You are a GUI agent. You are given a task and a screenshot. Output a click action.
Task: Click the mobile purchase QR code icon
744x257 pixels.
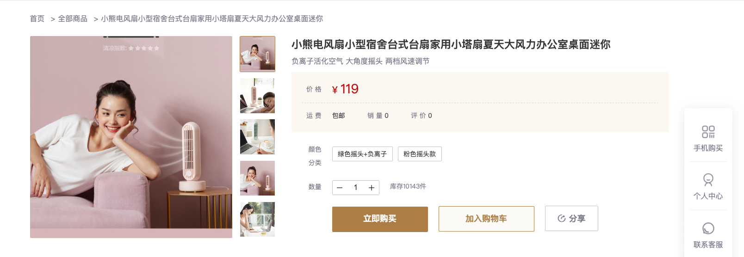coord(708,132)
